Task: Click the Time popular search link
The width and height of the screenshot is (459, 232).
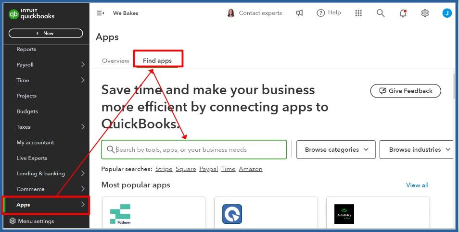Action: pos(229,169)
